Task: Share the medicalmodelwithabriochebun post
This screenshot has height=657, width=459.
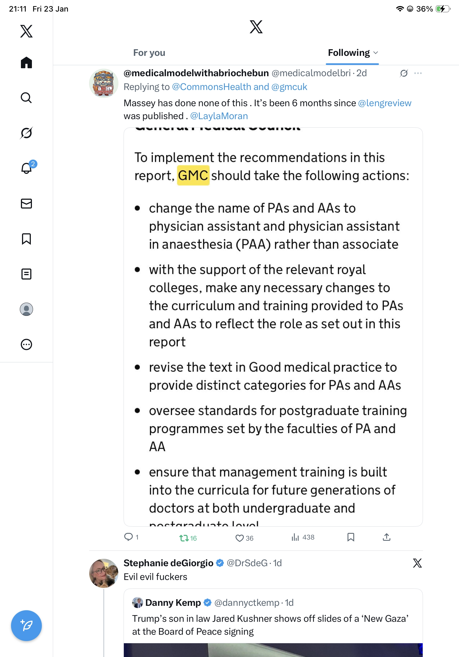Action: (x=386, y=537)
